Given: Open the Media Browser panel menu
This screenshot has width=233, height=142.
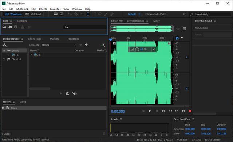Looking at the screenshot, I should [22, 39].
